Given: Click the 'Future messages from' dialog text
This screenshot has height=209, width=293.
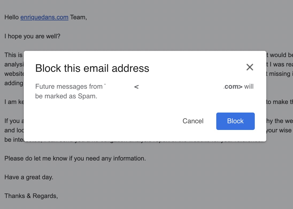Looking at the screenshot, I should tap(69, 87).
